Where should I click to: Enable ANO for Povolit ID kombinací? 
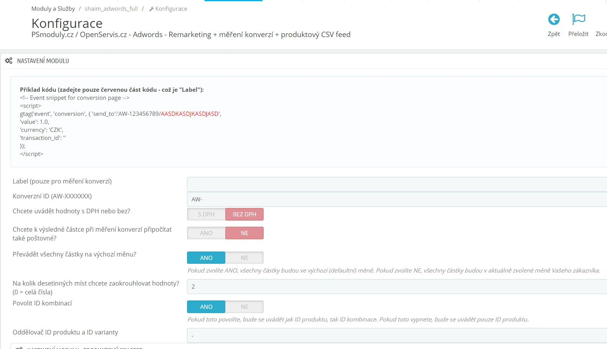coord(206,307)
